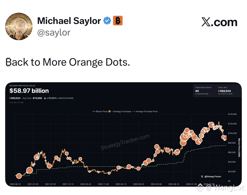Click the X icon beside @StrategyTracker

(x=202, y=176)
